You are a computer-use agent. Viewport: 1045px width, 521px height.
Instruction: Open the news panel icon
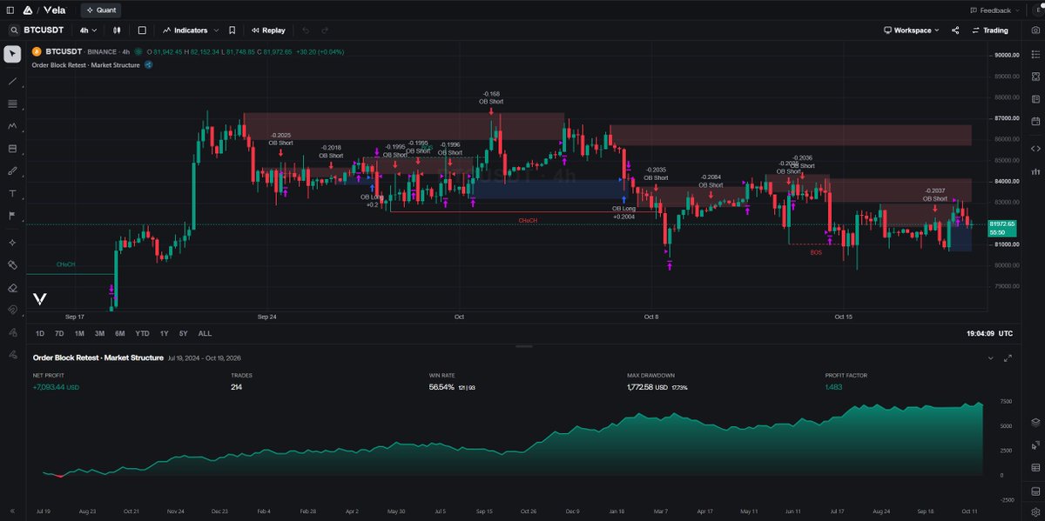tap(1035, 99)
